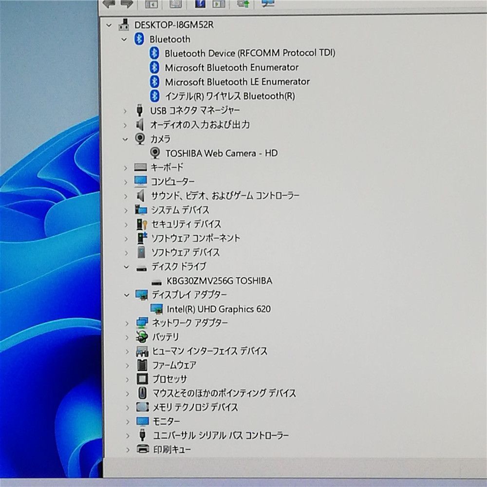Select the ディスク ドライブ drive icon
The image size is (487, 487).
click(142, 268)
